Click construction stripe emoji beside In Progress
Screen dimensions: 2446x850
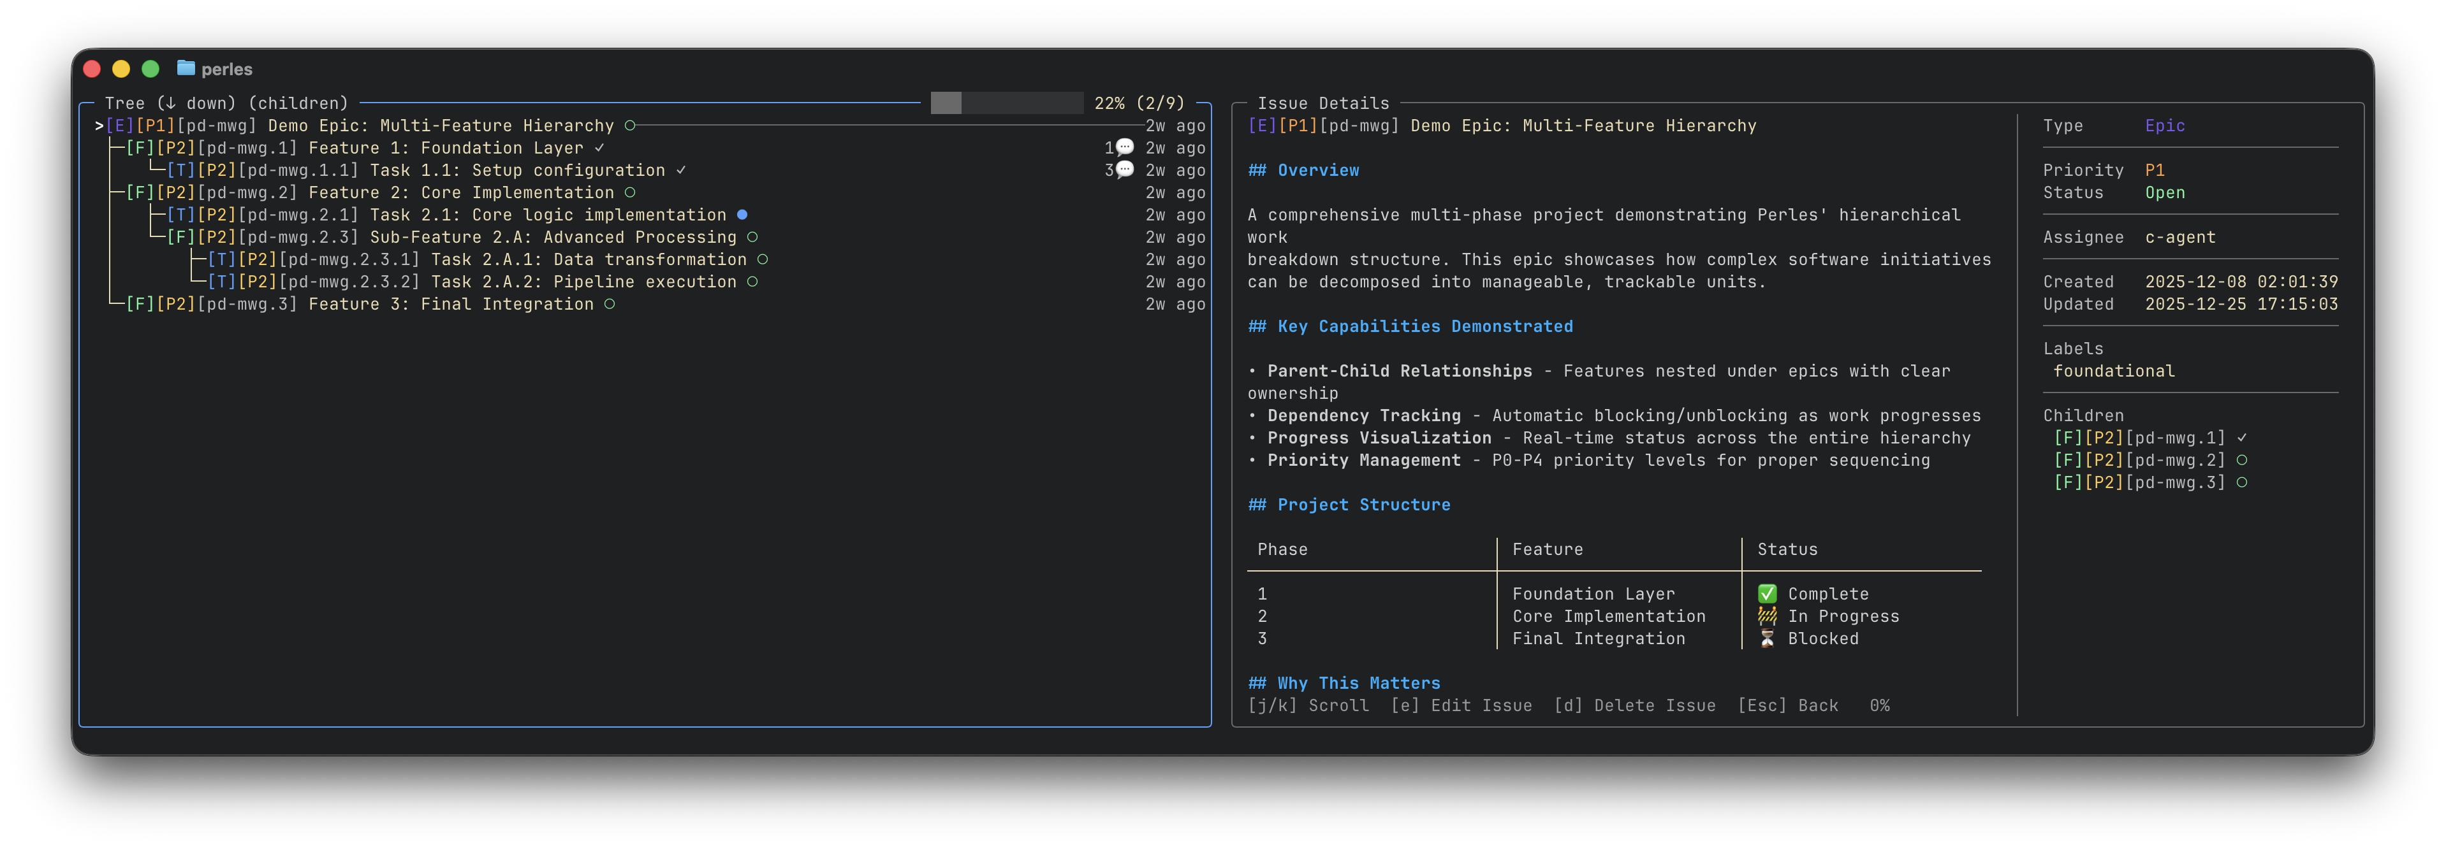1766,616
